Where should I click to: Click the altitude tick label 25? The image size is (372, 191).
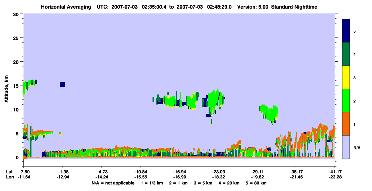17,38
